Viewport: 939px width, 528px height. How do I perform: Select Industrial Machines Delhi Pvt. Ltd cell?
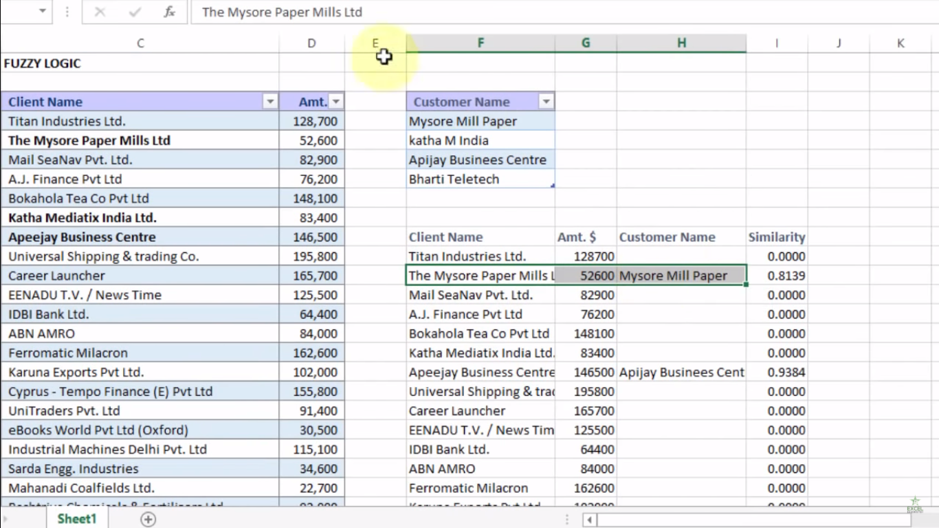pos(140,449)
